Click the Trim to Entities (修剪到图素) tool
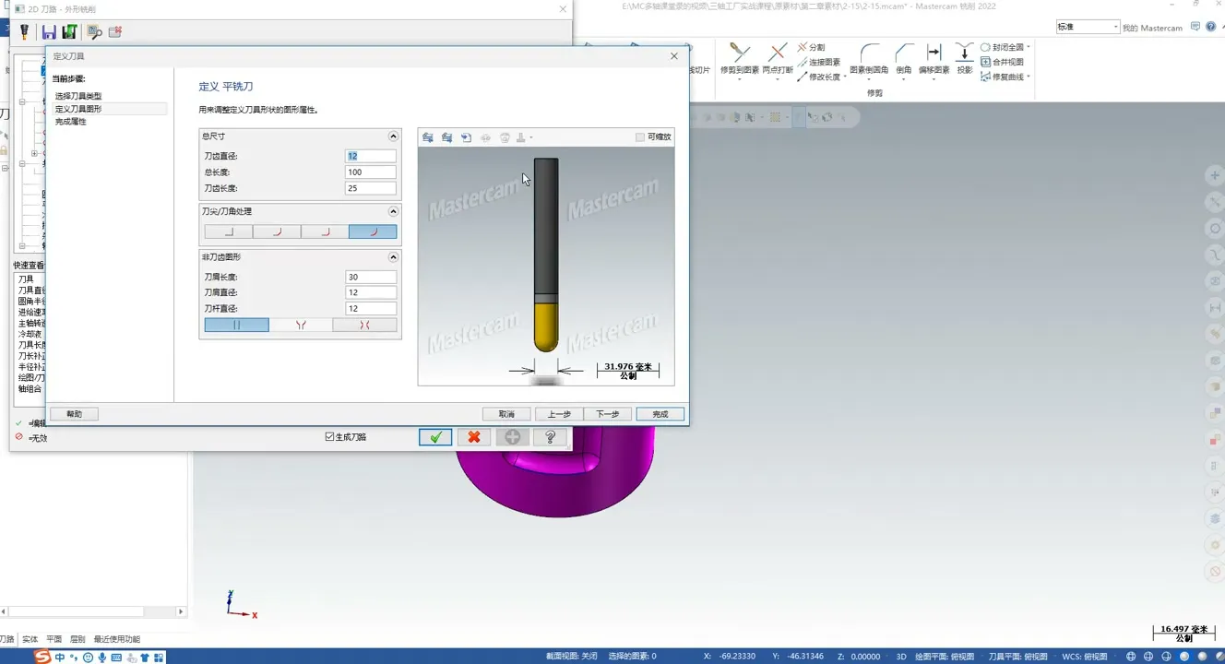This screenshot has height=664, width=1225. pyautogui.click(x=739, y=58)
